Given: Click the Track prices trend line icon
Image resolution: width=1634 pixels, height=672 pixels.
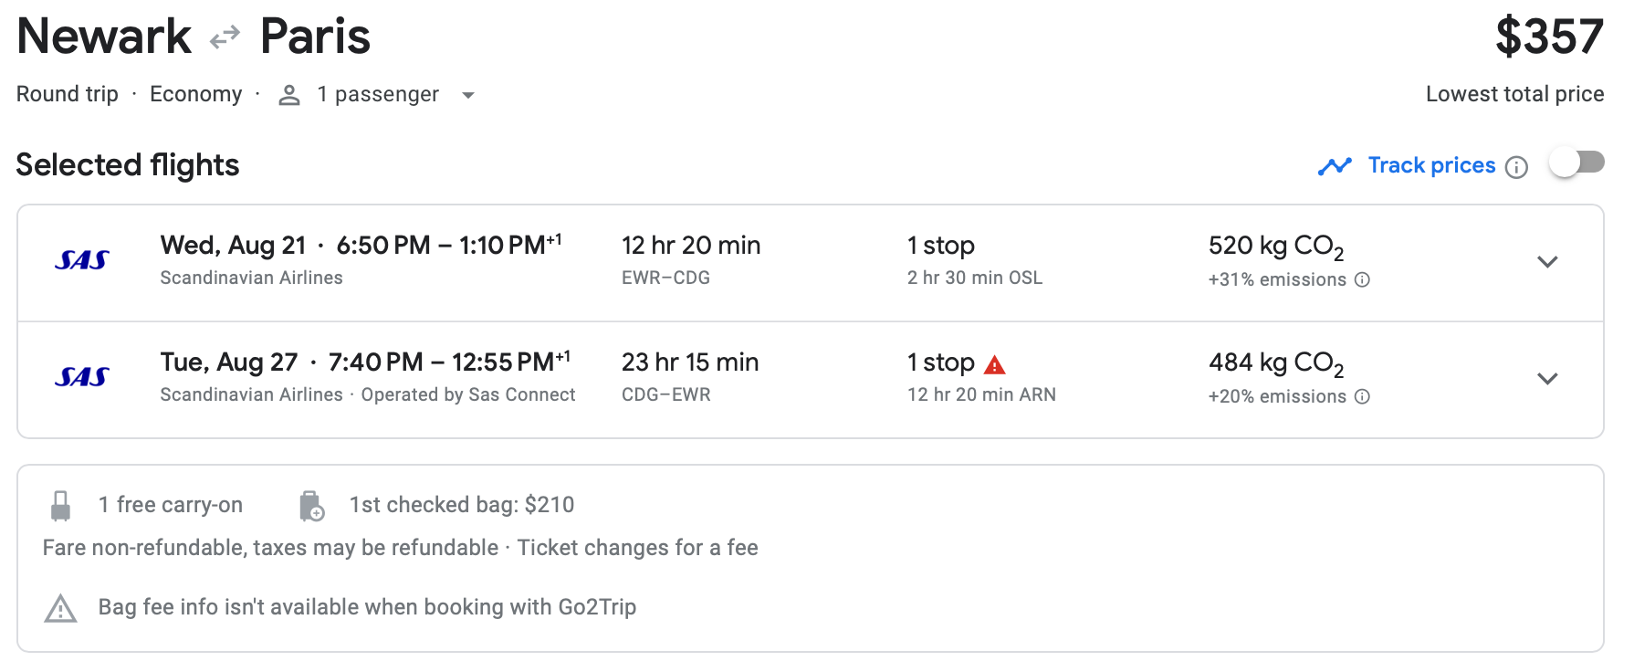Looking at the screenshot, I should click(1335, 166).
